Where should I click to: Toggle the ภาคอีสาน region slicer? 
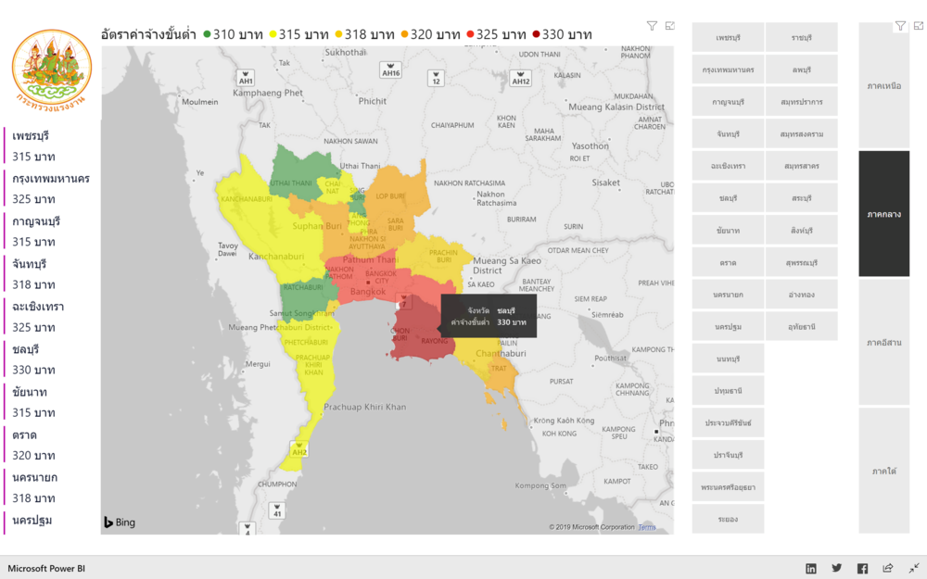(x=884, y=343)
